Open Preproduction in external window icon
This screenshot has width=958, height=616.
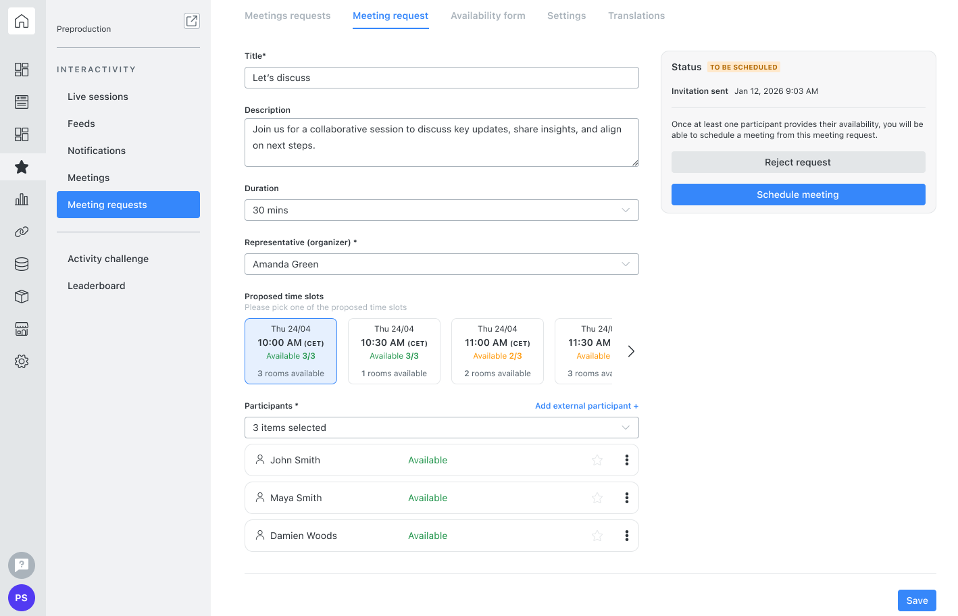(192, 21)
